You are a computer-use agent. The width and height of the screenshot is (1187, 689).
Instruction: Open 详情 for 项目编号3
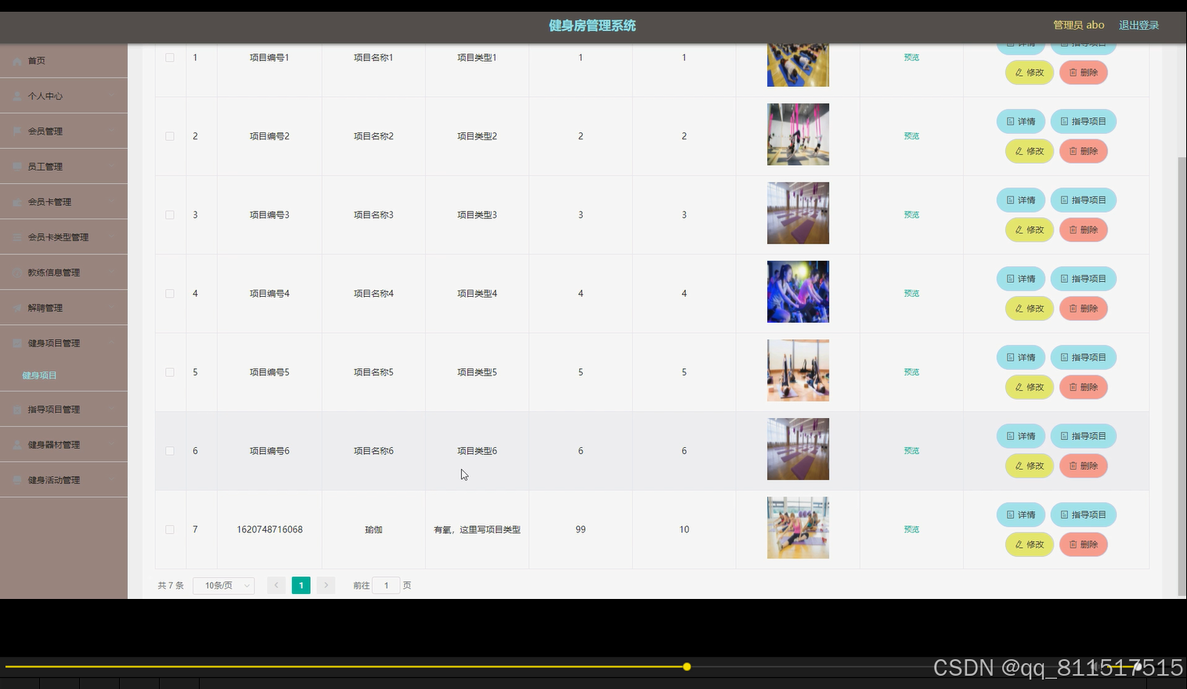coord(1021,200)
